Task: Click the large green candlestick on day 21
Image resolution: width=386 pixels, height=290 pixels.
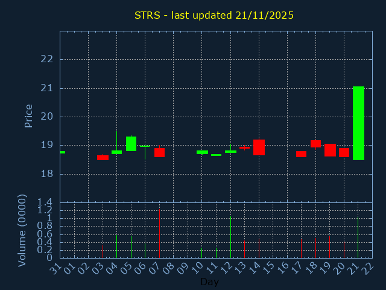Action: (358, 123)
